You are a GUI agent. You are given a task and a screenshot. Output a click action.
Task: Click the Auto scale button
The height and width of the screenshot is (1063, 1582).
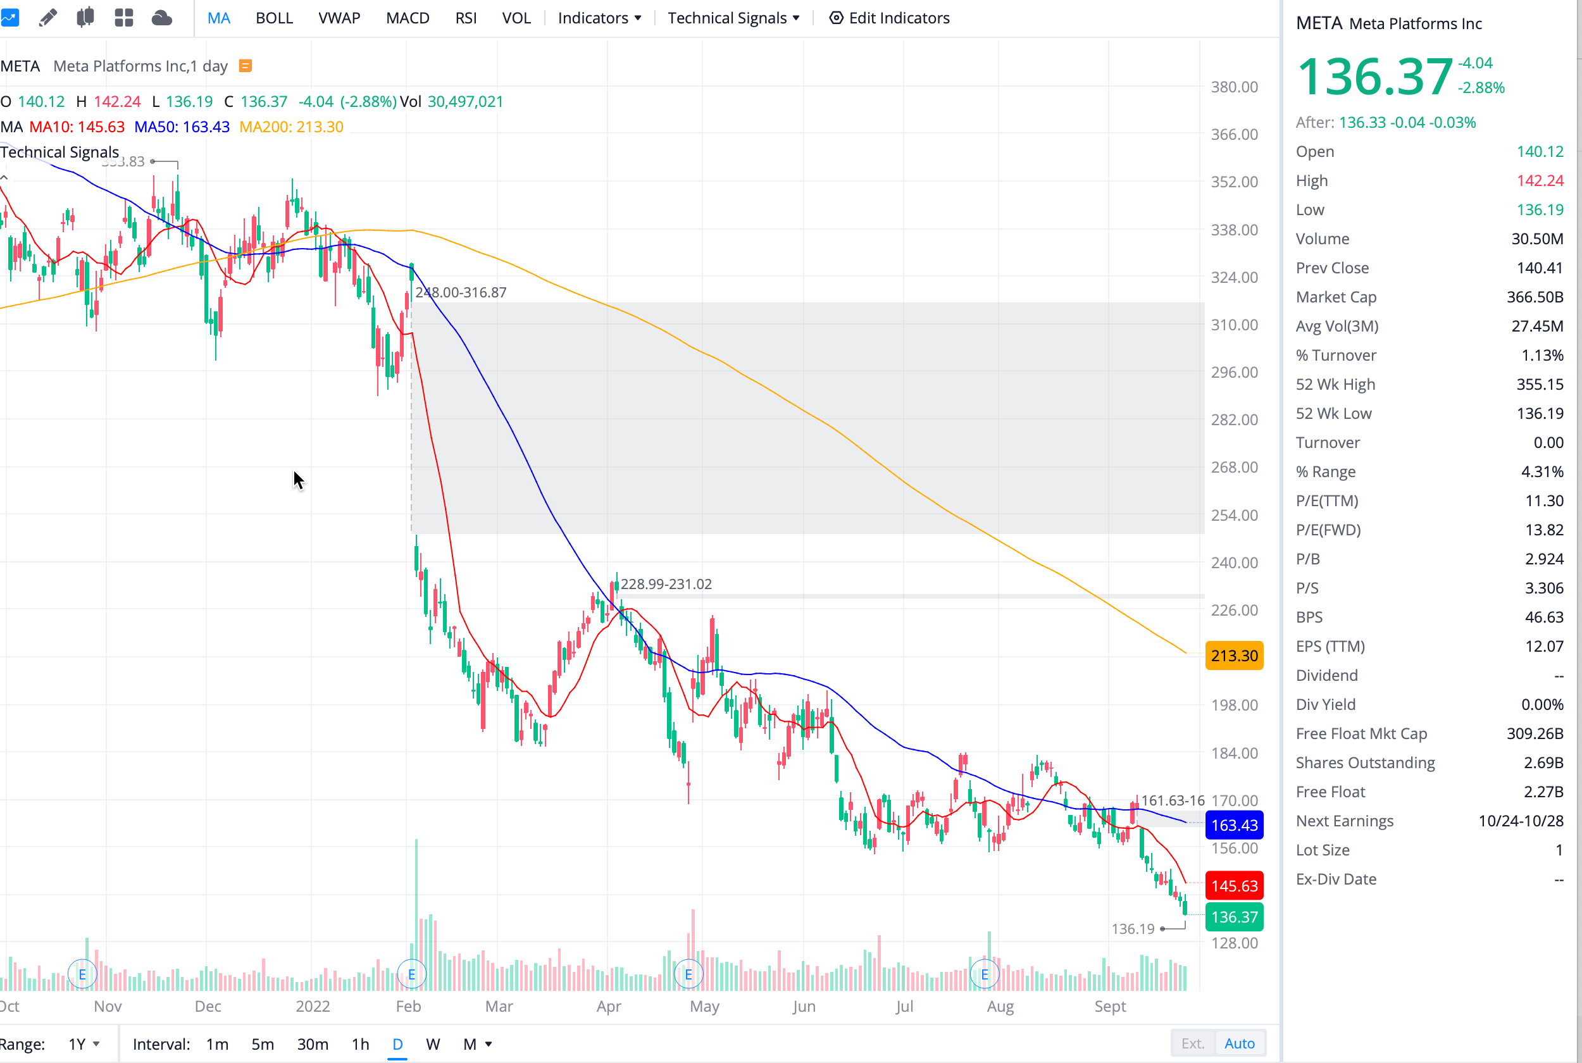[x=1239, y=1043]
